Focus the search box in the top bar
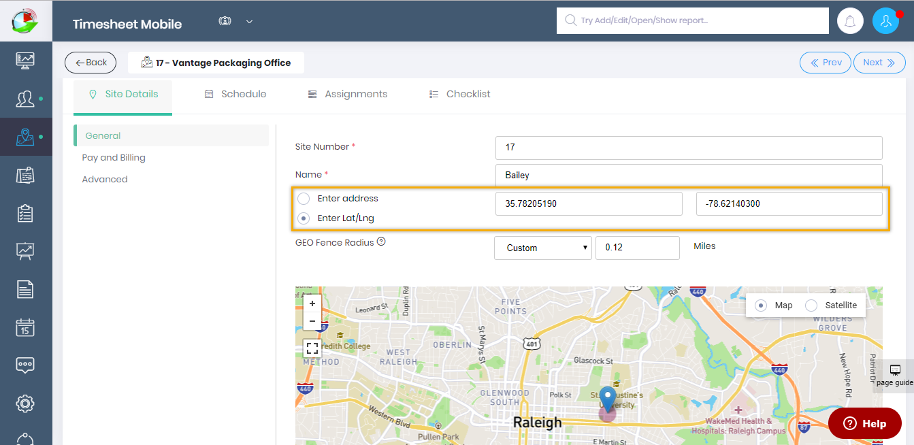 click(x=693, y=20)
